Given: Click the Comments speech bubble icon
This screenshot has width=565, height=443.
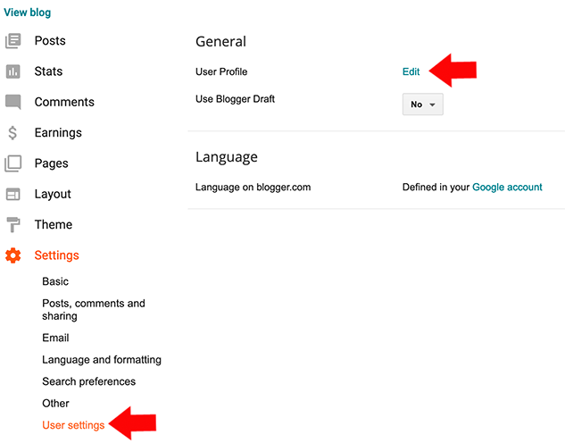Looking at the screenshot, I should 12,102.
